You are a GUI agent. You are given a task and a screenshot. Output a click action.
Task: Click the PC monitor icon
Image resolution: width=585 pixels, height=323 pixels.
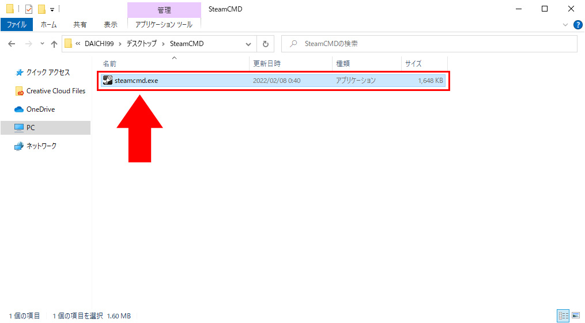coord(19,128)
